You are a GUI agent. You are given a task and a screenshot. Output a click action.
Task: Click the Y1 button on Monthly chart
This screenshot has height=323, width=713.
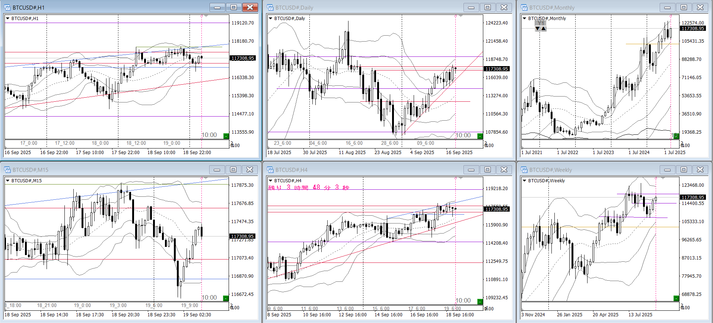[541, 23]
